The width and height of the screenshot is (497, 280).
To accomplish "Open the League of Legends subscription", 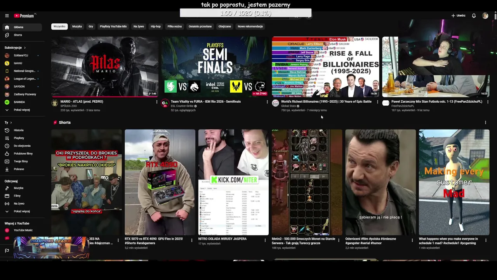I will pos(21,79).
